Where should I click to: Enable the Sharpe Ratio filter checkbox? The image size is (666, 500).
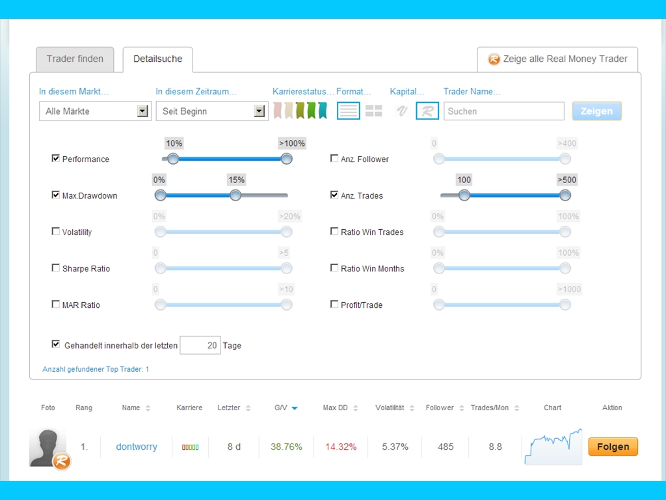56,268
